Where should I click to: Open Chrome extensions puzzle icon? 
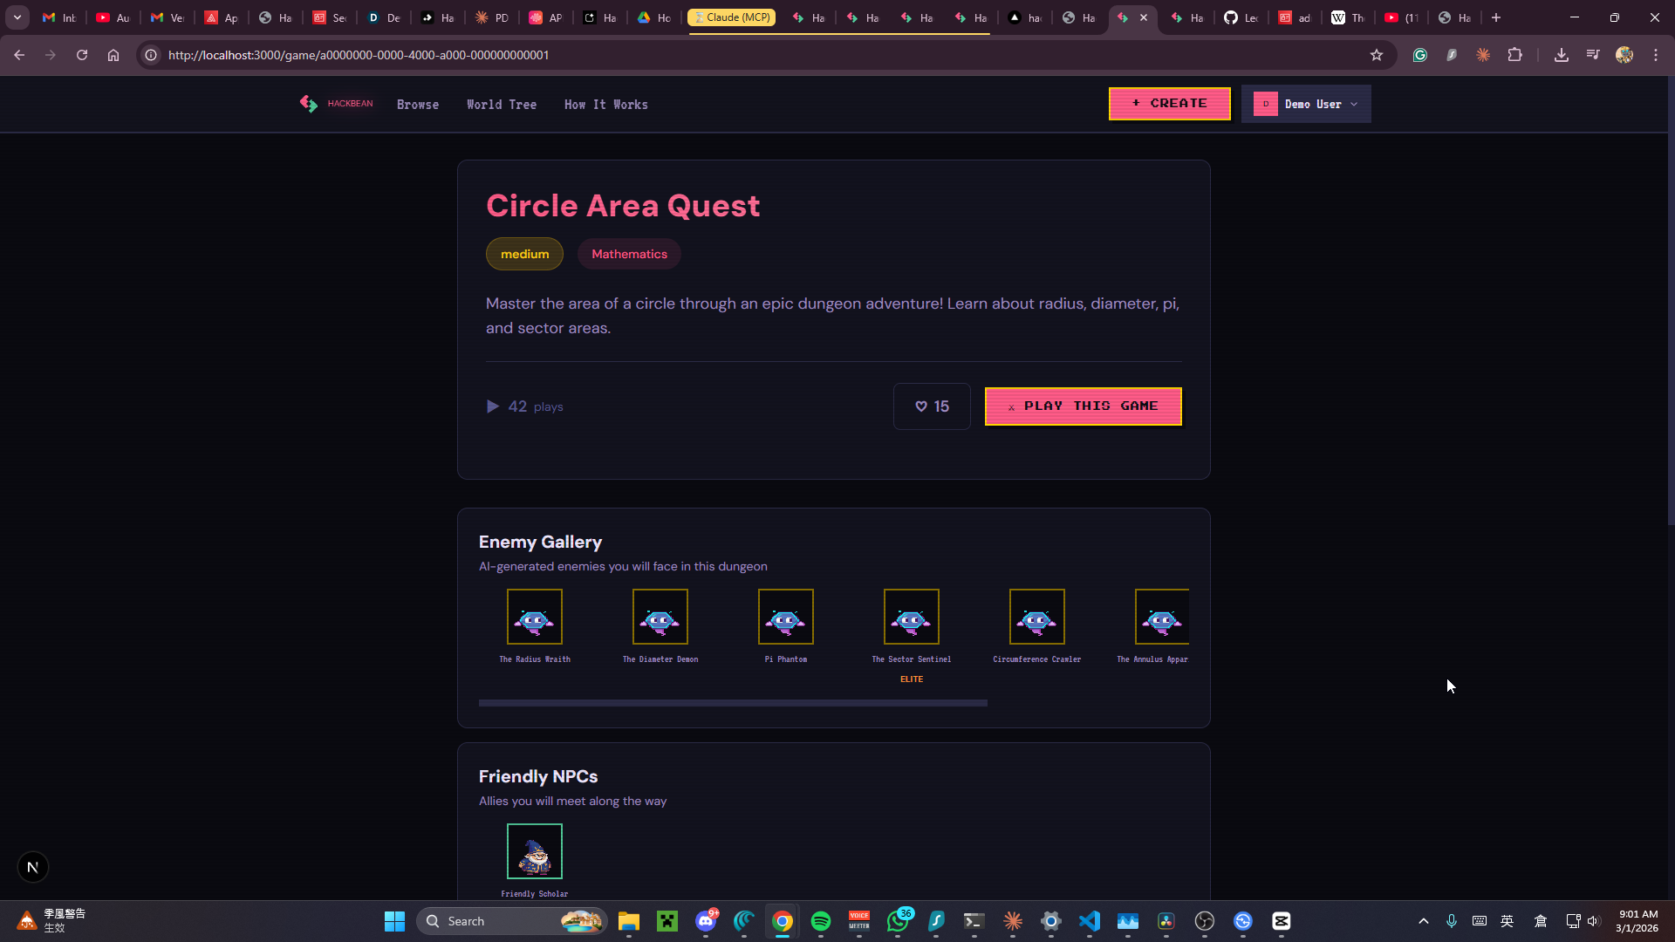coord(1515,55)
